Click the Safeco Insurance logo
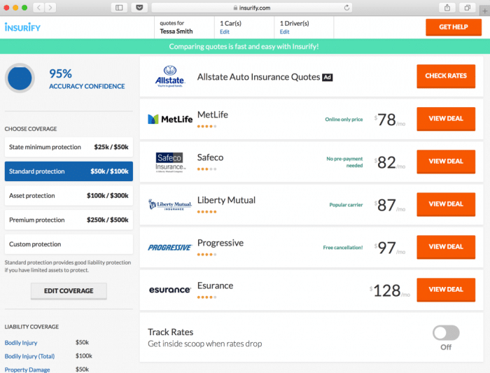 pyautogui.click(x=170, y=162)
